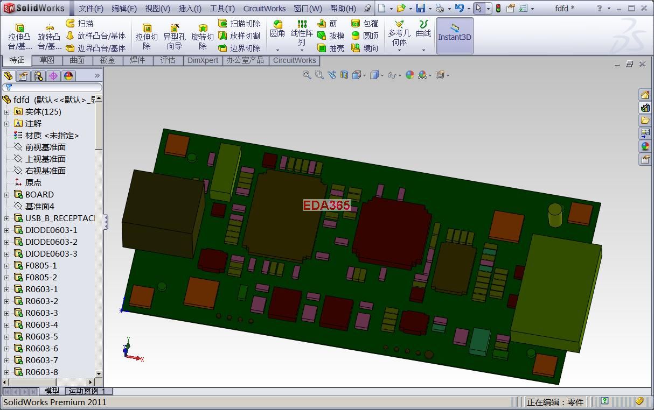Viewport: 654px width, 410px height.
Task: Toggle the selection arrow tool
Action: click(x=478, y=8)
